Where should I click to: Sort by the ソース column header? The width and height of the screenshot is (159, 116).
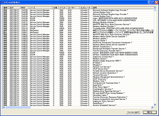41,8
